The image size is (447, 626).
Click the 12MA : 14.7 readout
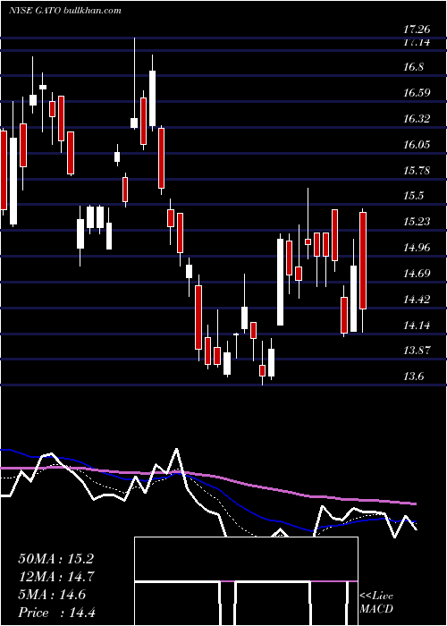click(x=55, y=577)
